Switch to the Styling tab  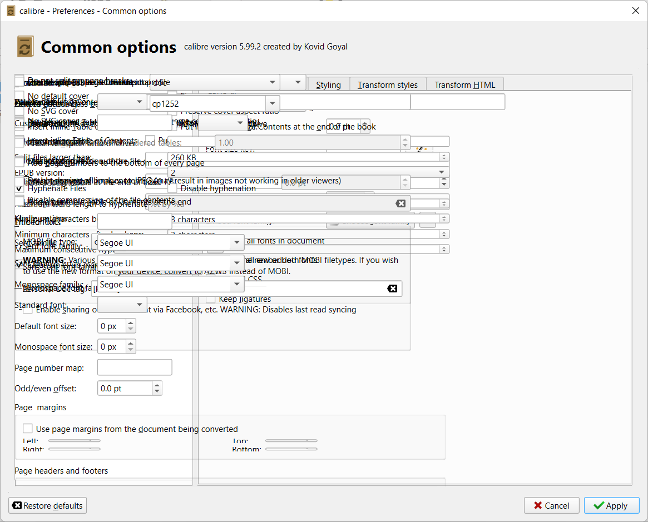tap(329, 84)
